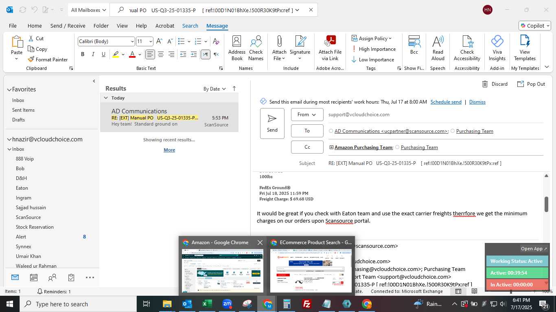Open the From account dropdown
Image resolution: width=556 pixels, height=312 pixels.
tap(307, 115)
